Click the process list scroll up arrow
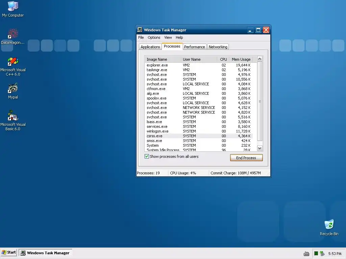The width and height of the screenshot is (346, 259). coord(260,59)
